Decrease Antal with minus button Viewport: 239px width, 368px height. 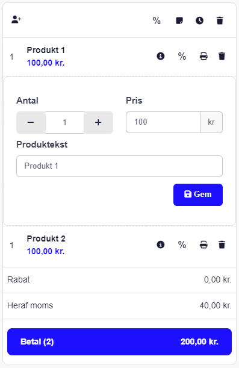[x=31, y=122]
